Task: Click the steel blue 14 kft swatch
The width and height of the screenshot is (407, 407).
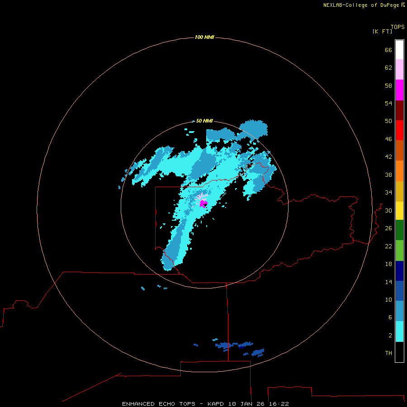Action: click(x=399, y=311)
